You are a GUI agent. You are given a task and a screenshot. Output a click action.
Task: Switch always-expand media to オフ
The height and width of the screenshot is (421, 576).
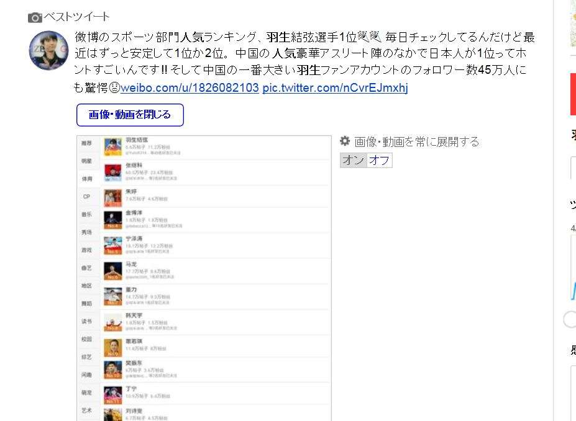pyautogui.click(x=380, y=160)
